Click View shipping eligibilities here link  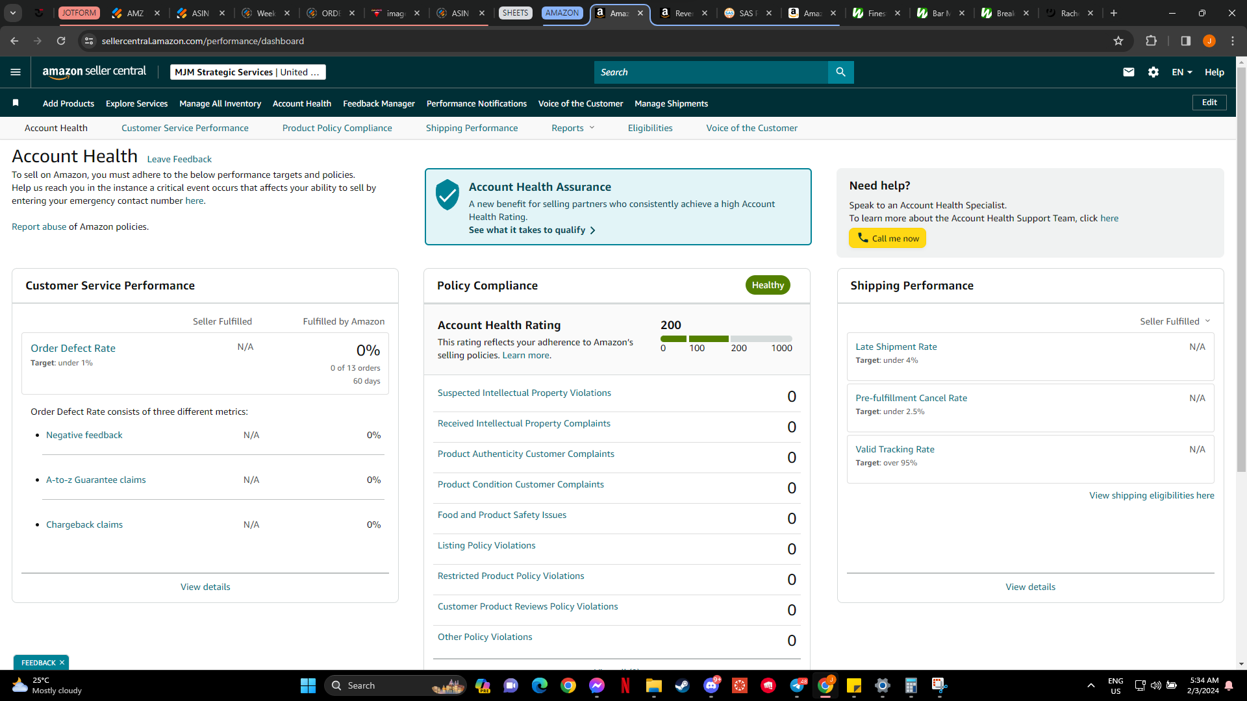tap(1152, 495)
